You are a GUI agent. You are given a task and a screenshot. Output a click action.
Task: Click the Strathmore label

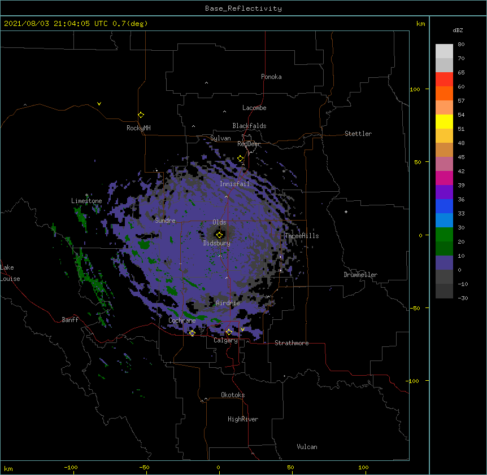pyautogui.click(x=292, y=343)
